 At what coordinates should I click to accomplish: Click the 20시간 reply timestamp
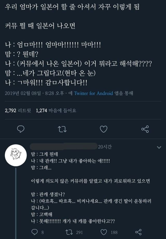(x=105, y=147)
